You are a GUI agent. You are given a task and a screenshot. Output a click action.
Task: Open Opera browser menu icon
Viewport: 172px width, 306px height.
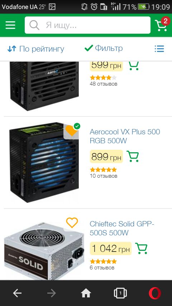pos(155,293)
